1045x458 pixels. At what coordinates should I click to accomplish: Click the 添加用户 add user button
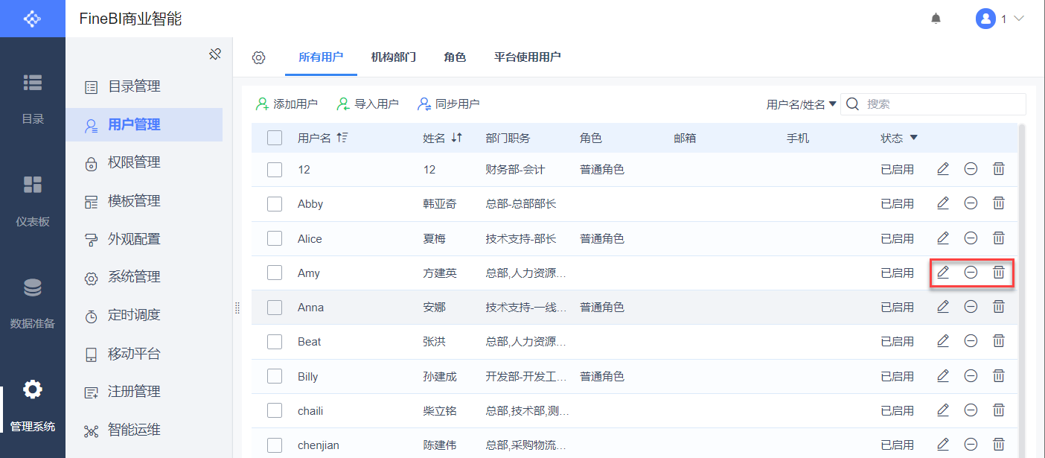point(287,104)
